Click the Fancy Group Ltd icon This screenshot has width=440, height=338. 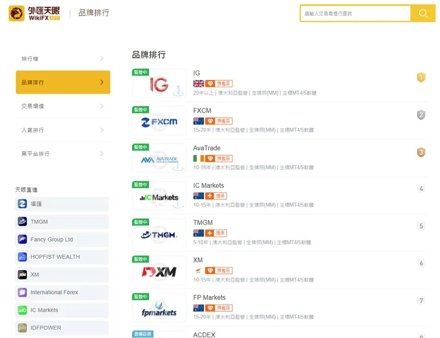(22, 239)
